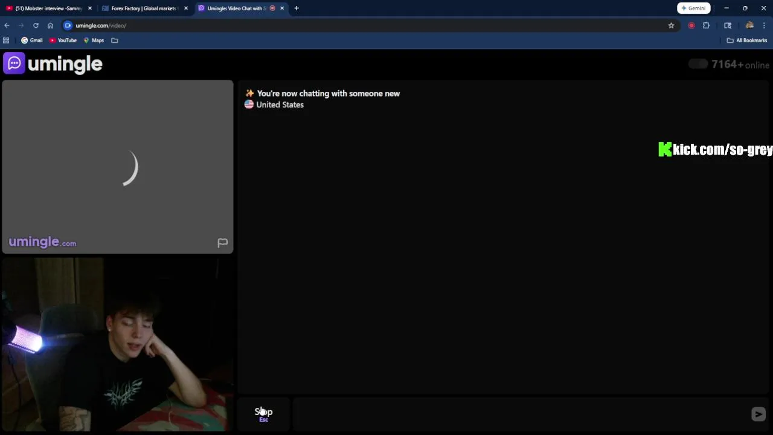Click the 7164+ online counter text
The image size is (773, 435).
point(740,65)
